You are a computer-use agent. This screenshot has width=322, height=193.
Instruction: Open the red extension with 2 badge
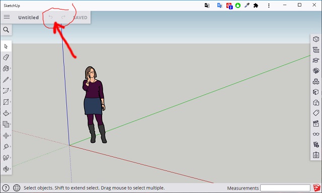tap(229, 6)
